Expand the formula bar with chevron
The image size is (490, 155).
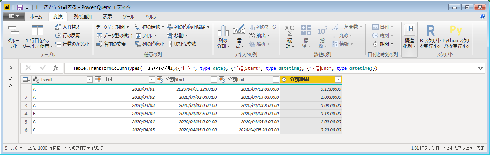tap(481, 68)
